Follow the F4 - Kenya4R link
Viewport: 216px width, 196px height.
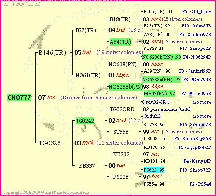[x=197, y=161]
